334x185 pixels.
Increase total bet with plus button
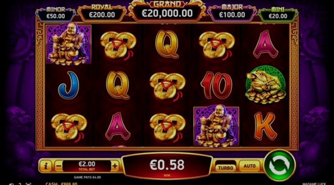coord(114,166)
